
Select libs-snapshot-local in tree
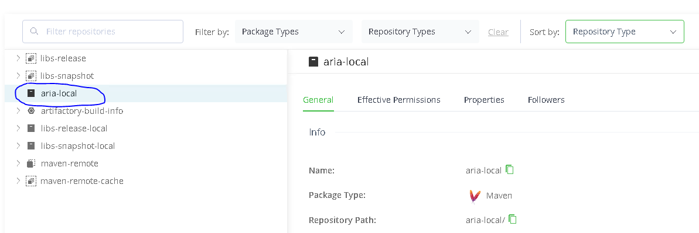click(77, 146)
